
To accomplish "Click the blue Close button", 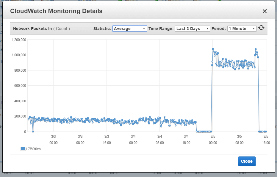I will pyautogui.click(x=247, y=161).
